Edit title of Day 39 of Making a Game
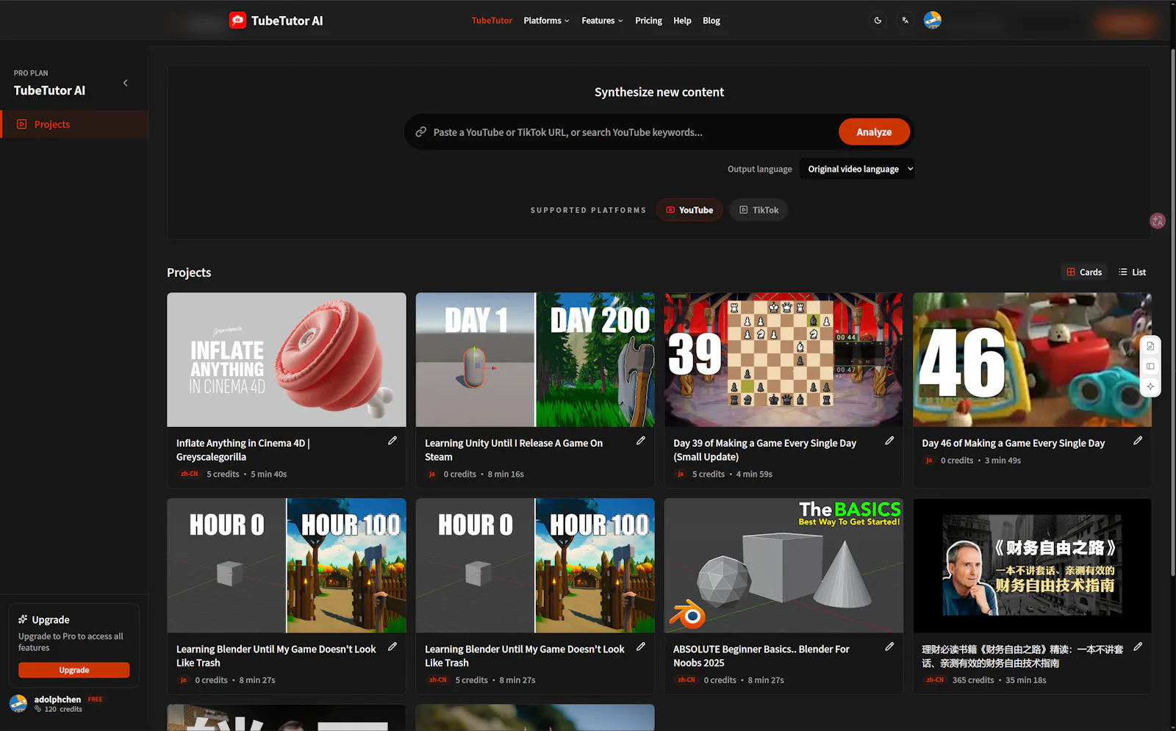This screenshot has height=731, width=1176. pyautogui.click(x=889, y=441)
